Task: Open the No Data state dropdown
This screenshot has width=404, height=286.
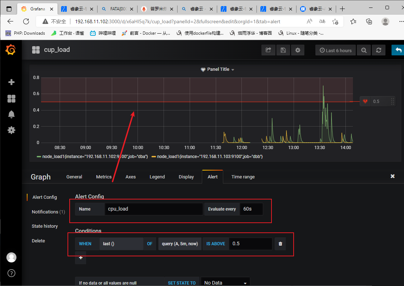Action: (225, 283)
